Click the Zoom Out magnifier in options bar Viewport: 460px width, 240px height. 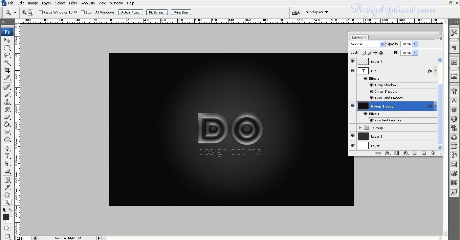point(30,12)
